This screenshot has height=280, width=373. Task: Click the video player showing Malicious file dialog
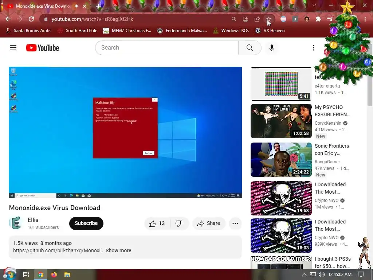tap(125, 132)
